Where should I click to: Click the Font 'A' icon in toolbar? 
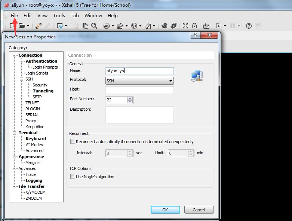tap(148, 26)
